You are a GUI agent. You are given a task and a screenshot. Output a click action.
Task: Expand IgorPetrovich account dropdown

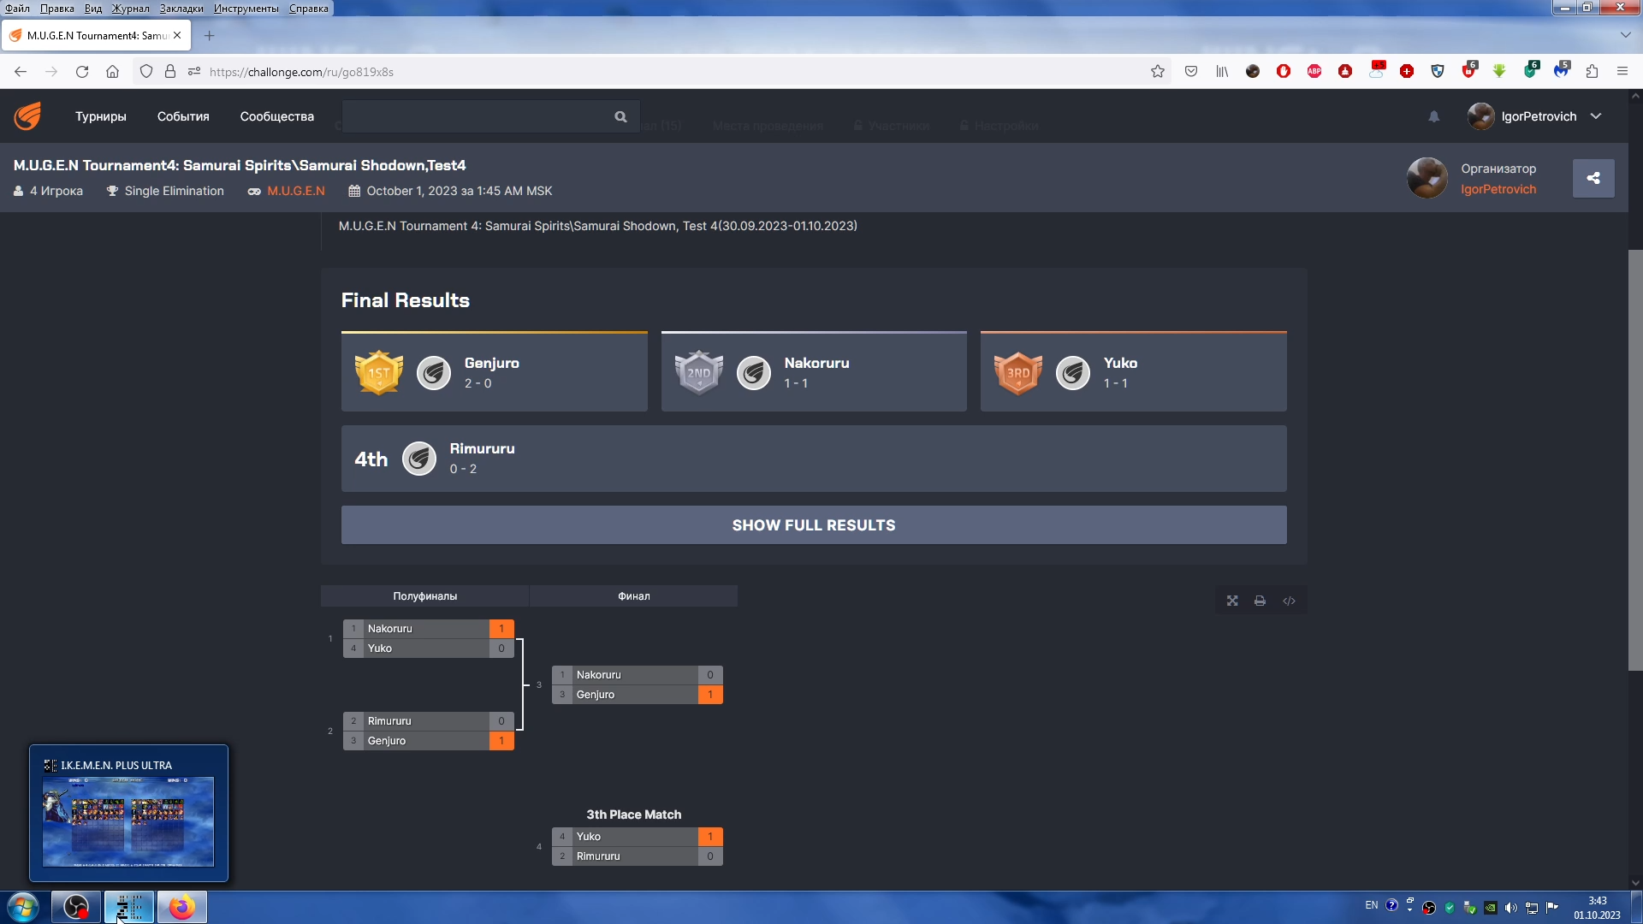tap(1596, 116)
